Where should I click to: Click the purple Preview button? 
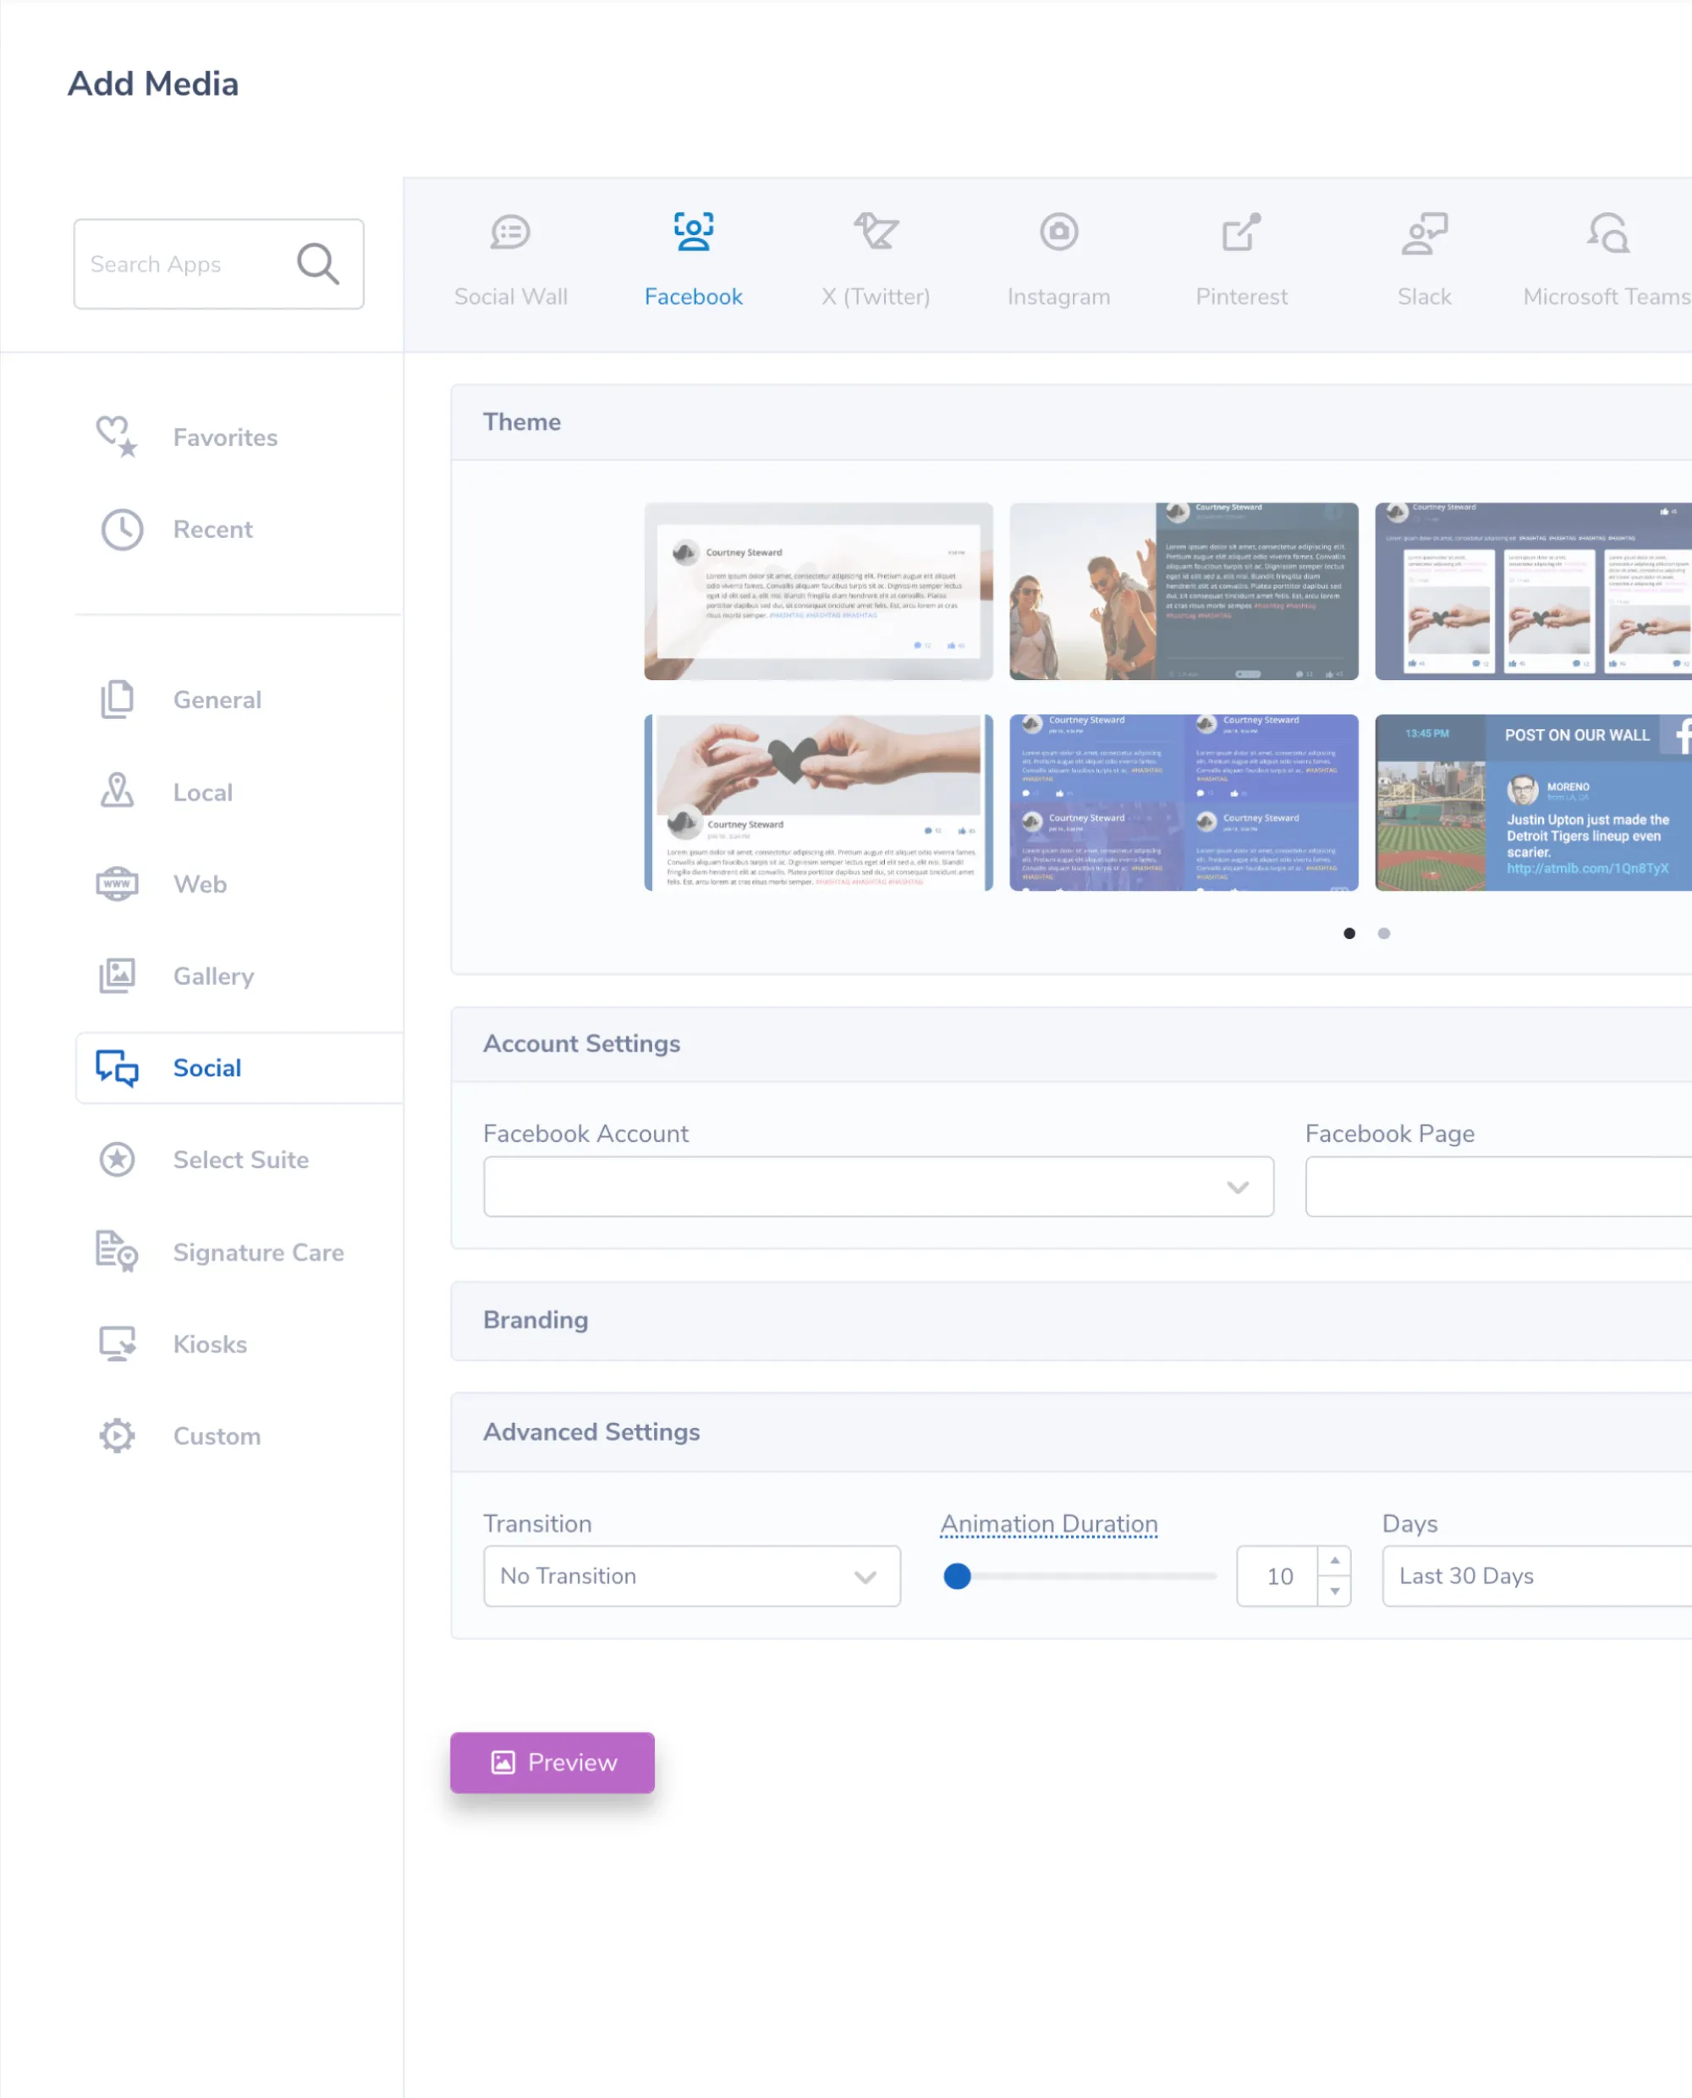tap(552, 1762)
